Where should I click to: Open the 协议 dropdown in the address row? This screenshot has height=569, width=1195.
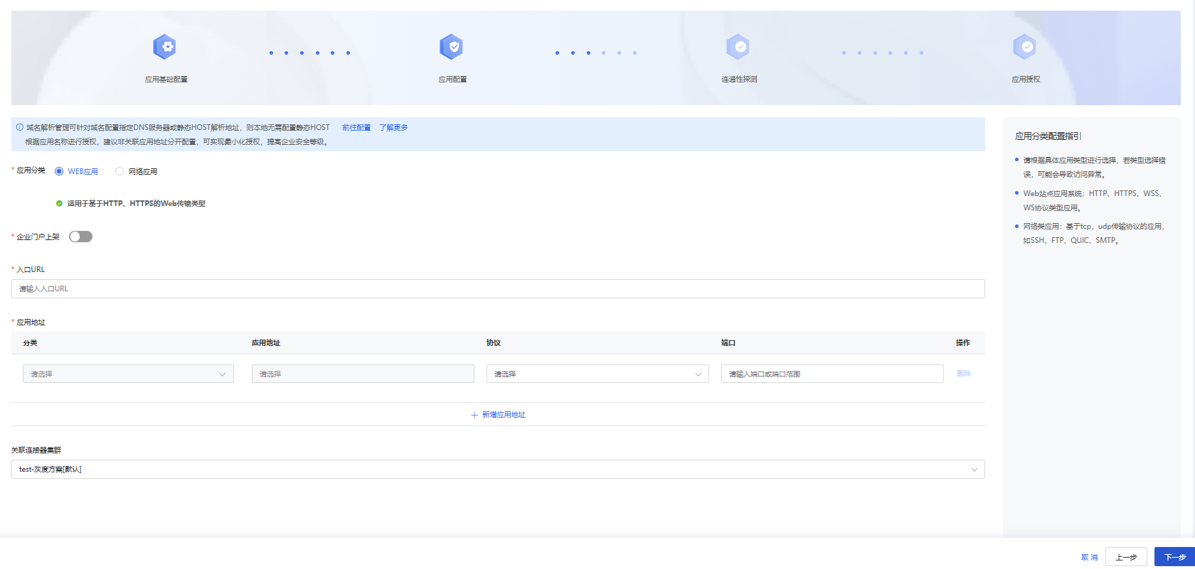[597, 374]
